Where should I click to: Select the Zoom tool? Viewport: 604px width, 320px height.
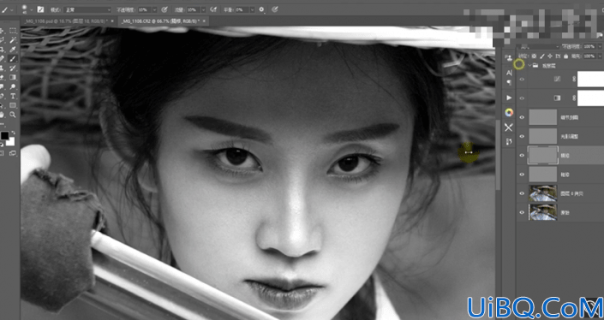click(x=13, y=115)
